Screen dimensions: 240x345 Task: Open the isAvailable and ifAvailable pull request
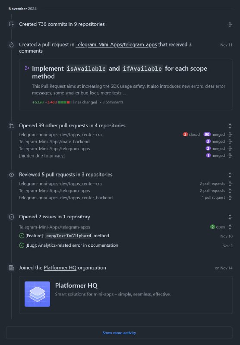[x=120, y=72]
